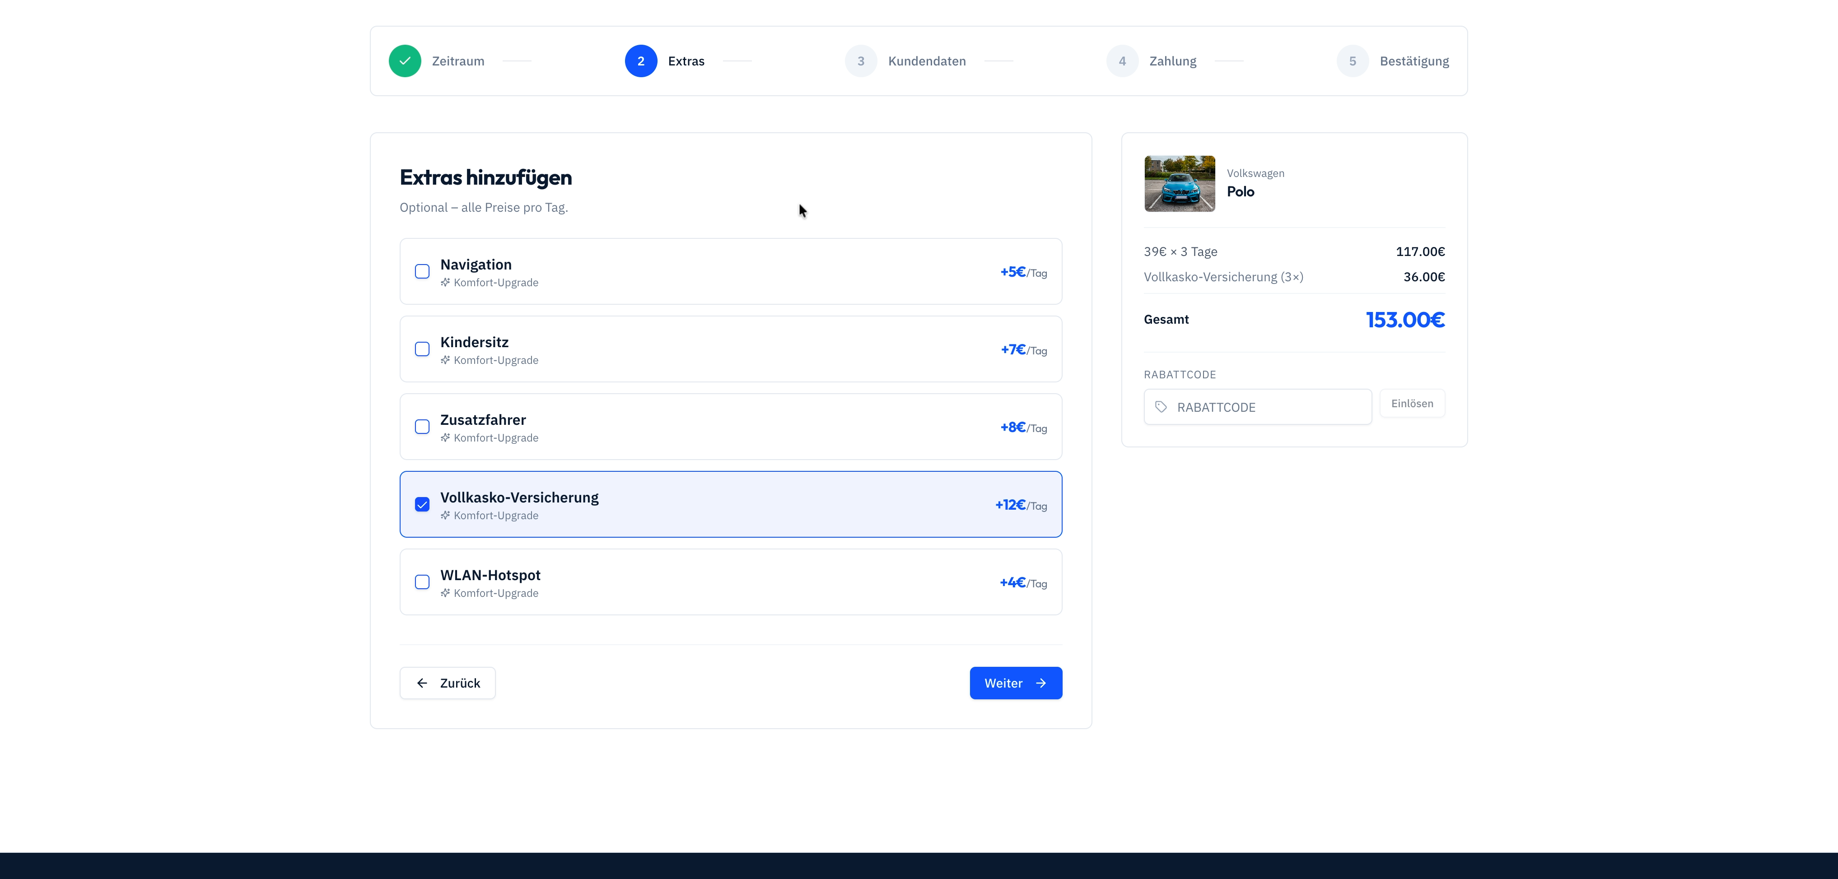The width and height of the screenshot is (1838, 879).
Task: Click 'Vollkasko-Versicherung (3×)' summary line
Action: click(x=1223, y=277)
